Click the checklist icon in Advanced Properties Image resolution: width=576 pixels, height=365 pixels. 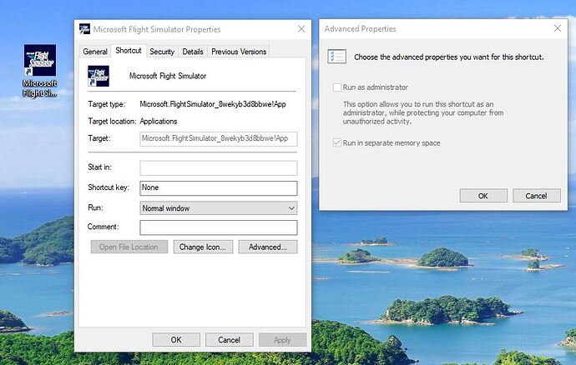(x=337, y=57)
